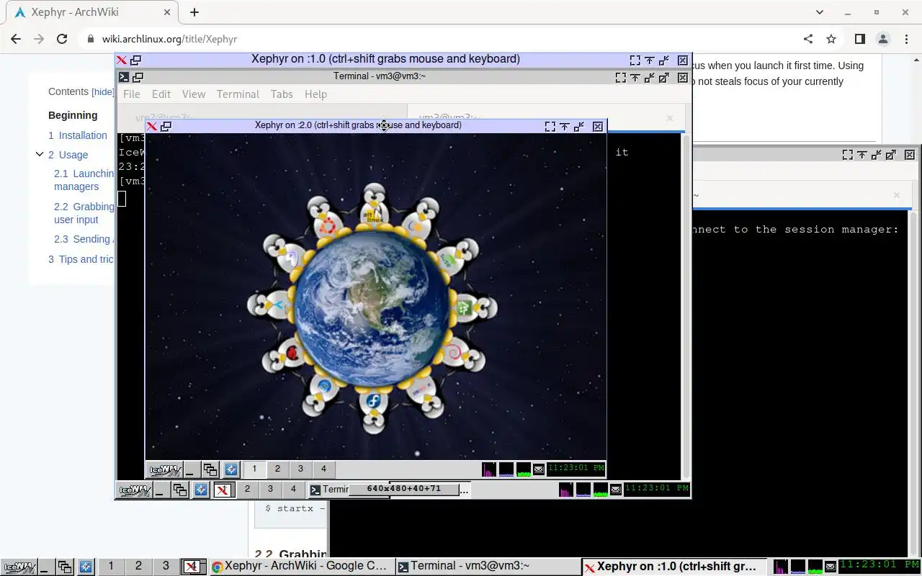This screenshot has height=576, width=922.
Task: Select Terminal task button in Xephyr :1.0 taskbar
Action: coord(328,490)
